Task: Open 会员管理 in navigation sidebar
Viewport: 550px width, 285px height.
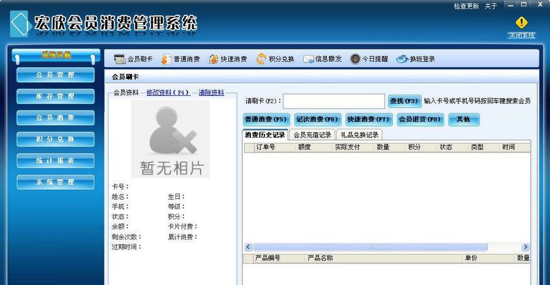Action: [x=56, y=75]
